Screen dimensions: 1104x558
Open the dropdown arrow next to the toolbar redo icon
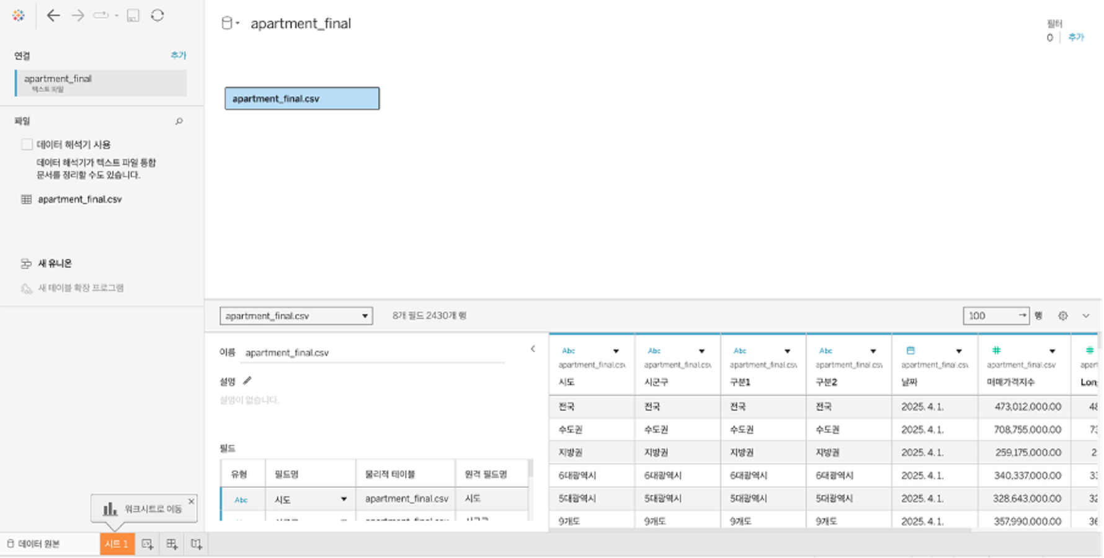tap(117, 15)
